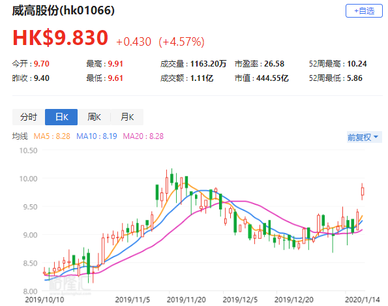Viewport: 388px width, 306px height.
Task: Open the 月K monthly chart tab
Action: click(127, 117)
